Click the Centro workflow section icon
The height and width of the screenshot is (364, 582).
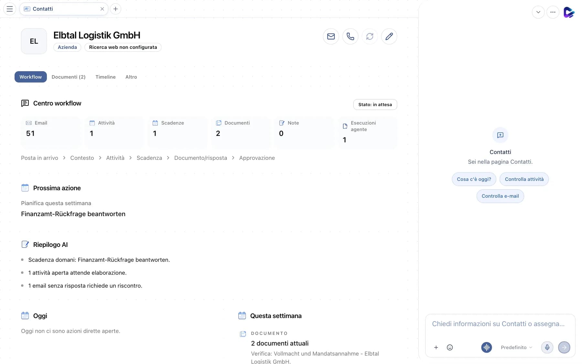(x=25, y=103)
